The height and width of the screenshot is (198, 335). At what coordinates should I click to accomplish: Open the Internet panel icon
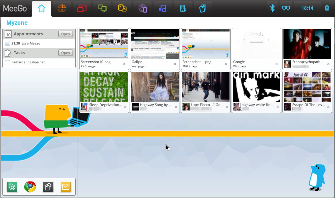(143, 8)
